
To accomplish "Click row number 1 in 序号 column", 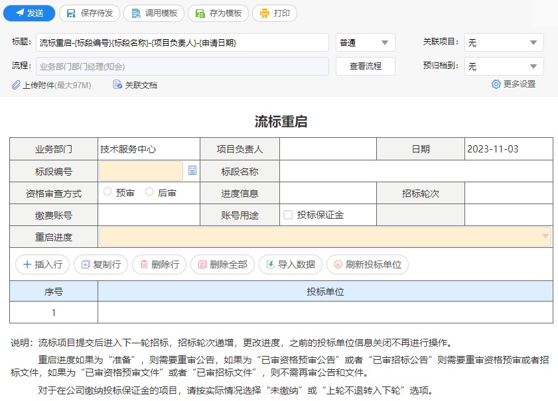I will (x=54, y=312).
